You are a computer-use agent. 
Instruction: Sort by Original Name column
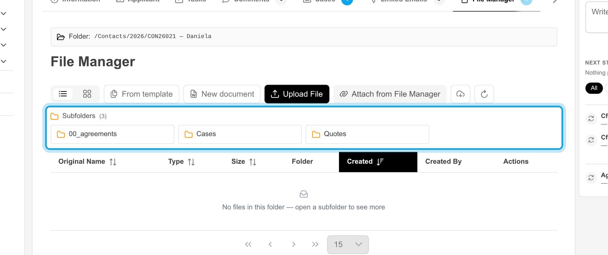tap(87, 162)
